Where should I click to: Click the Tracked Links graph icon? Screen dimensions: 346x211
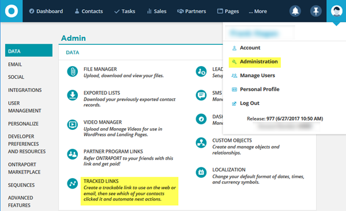coord(73,183)
